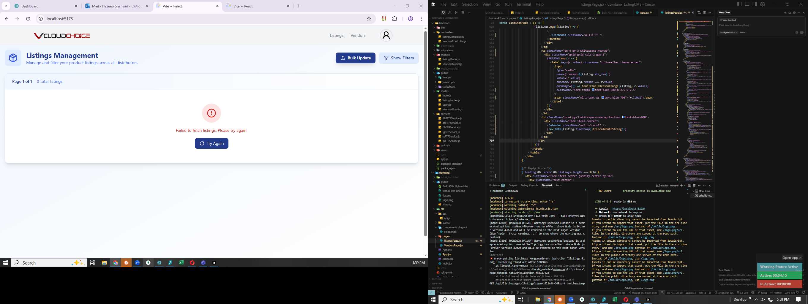Viewport: 808px width, 304px height.
Task: Select the OneDrive terminal entry
Action: (x=703, y=191)
